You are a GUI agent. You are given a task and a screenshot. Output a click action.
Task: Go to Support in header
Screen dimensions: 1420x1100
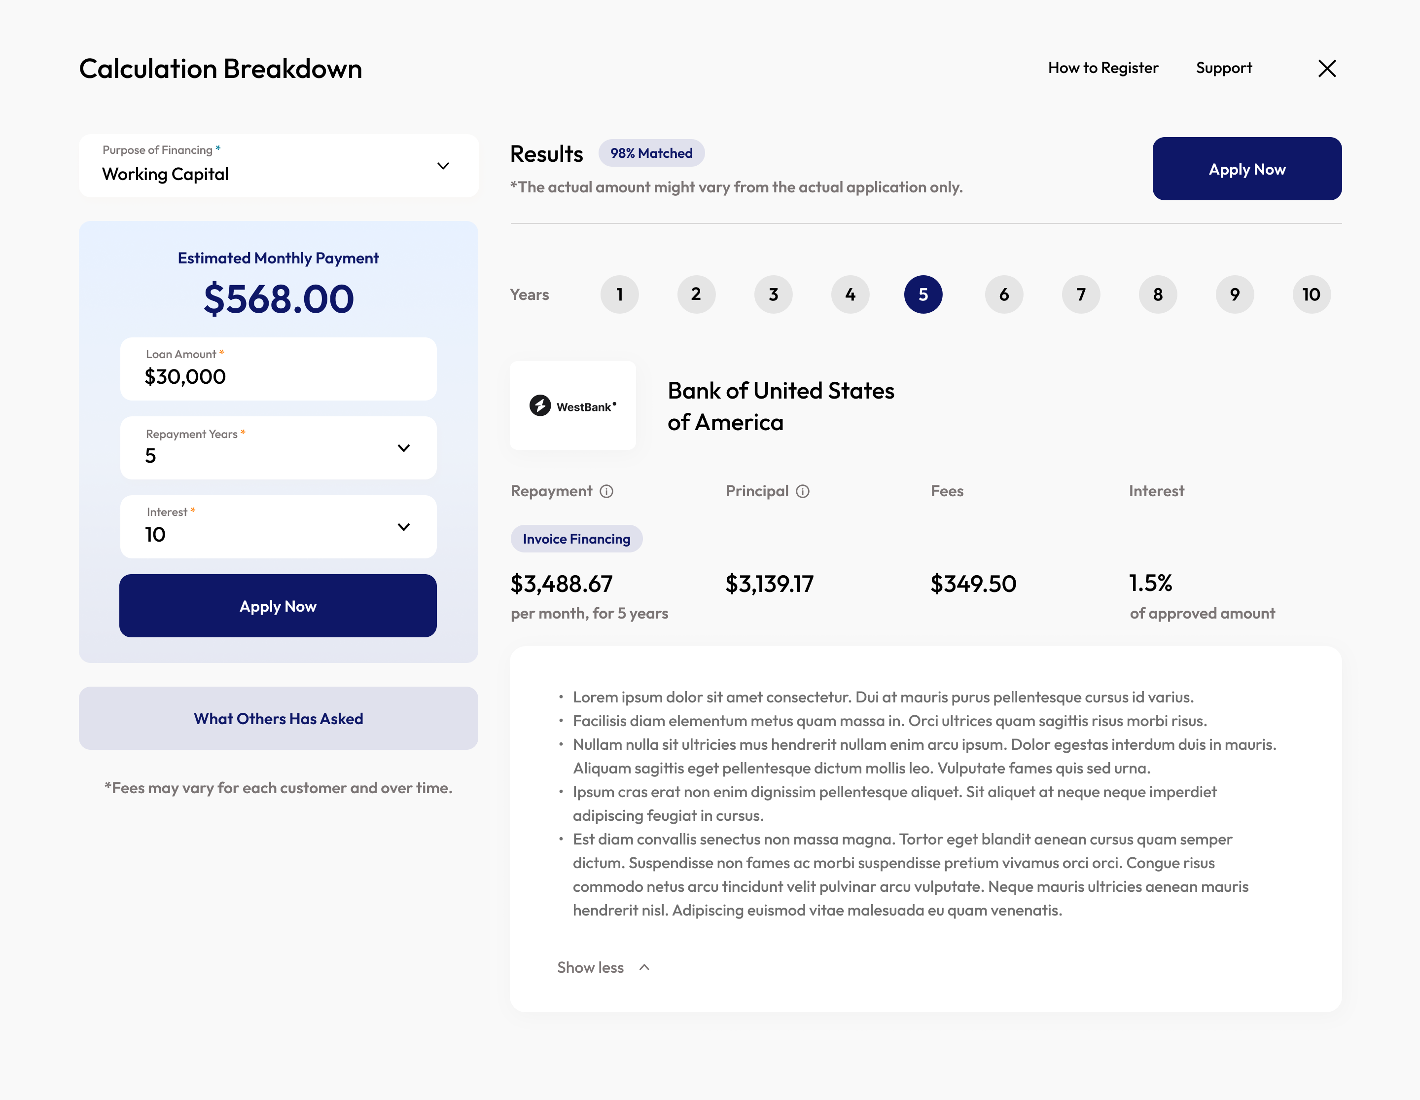coord(1223,68)
